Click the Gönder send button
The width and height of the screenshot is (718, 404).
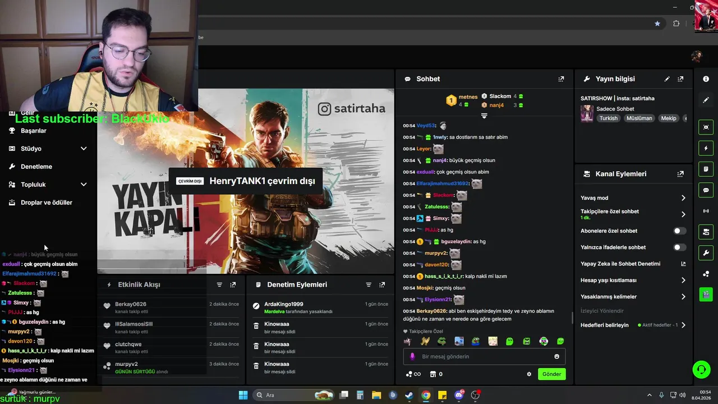point(551,374)
